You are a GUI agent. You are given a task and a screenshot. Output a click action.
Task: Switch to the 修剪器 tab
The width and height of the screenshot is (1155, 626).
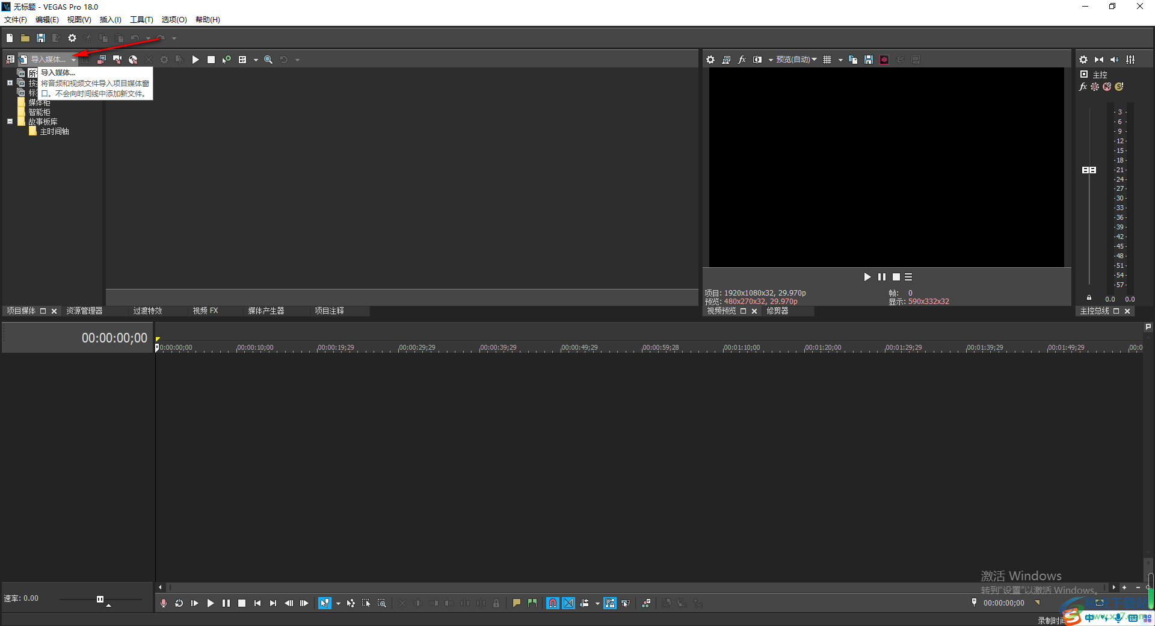[777, 311]
